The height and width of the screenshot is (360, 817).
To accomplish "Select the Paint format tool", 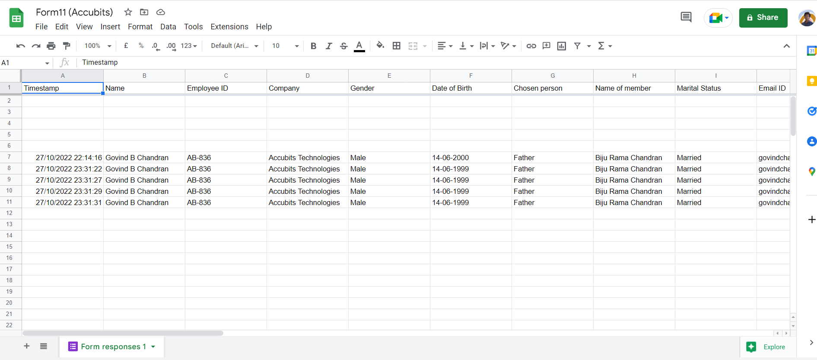I will click(67, 46).
